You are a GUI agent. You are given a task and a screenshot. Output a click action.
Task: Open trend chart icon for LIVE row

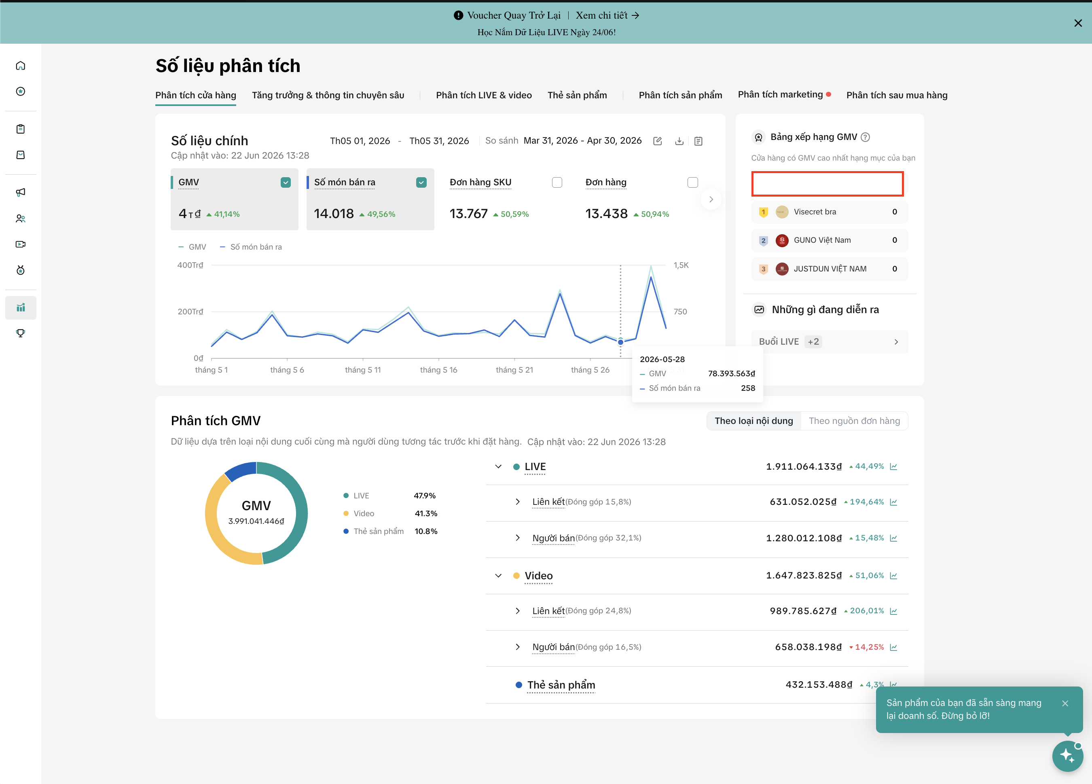pos(894,467)
